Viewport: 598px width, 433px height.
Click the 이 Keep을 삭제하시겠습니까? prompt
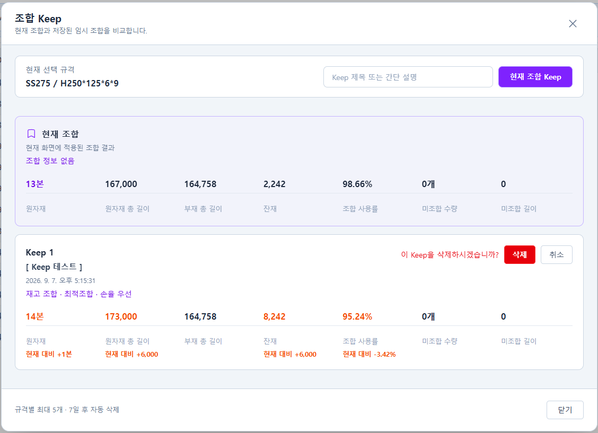(x=450, y=254)
